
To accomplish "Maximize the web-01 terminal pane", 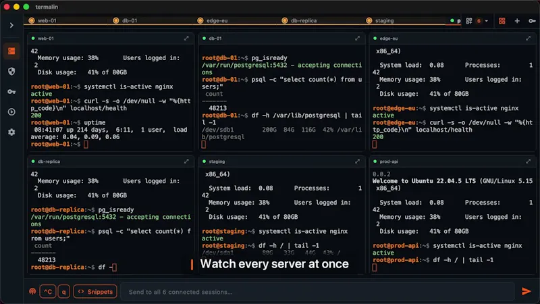I will 186,39.
